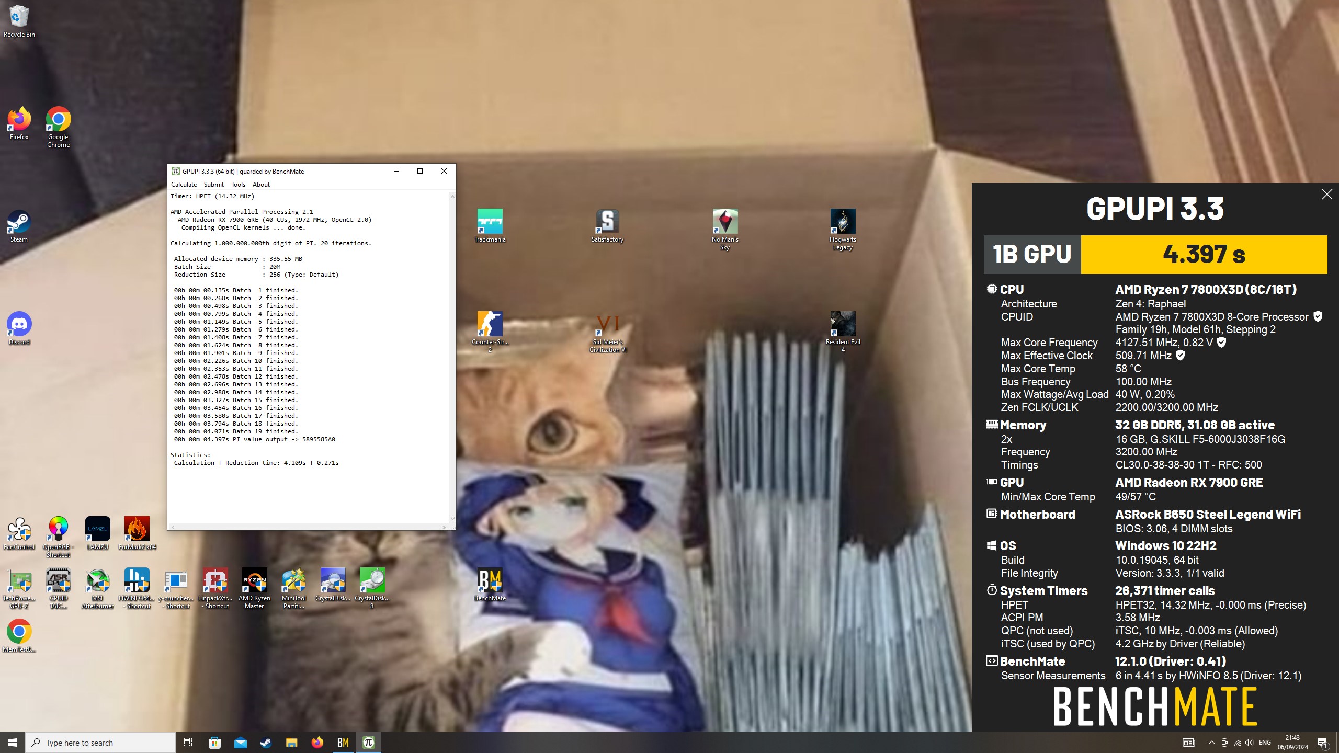Viewport: 1339px width, 753px height.
Task: Close the BenchMate result overlay
Action: point(1327,195)
